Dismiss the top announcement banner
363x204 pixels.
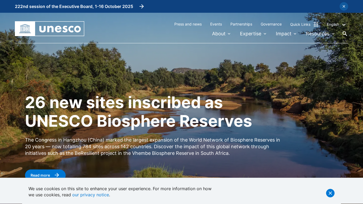point(344,6)
